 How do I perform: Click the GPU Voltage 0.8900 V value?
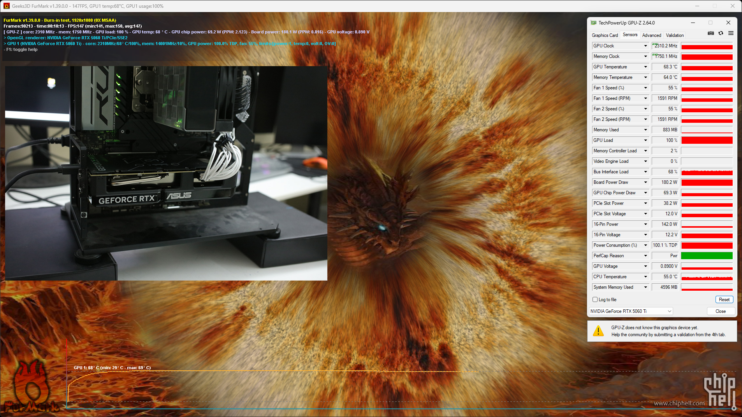[665, 266]
